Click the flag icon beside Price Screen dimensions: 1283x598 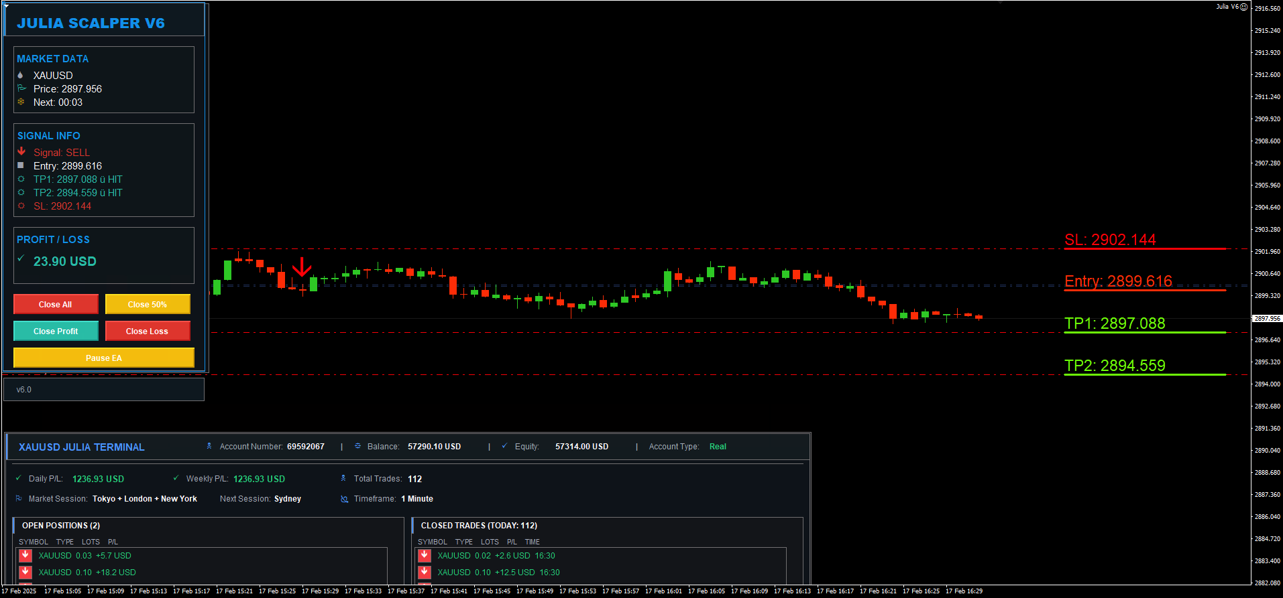(21, 88)
